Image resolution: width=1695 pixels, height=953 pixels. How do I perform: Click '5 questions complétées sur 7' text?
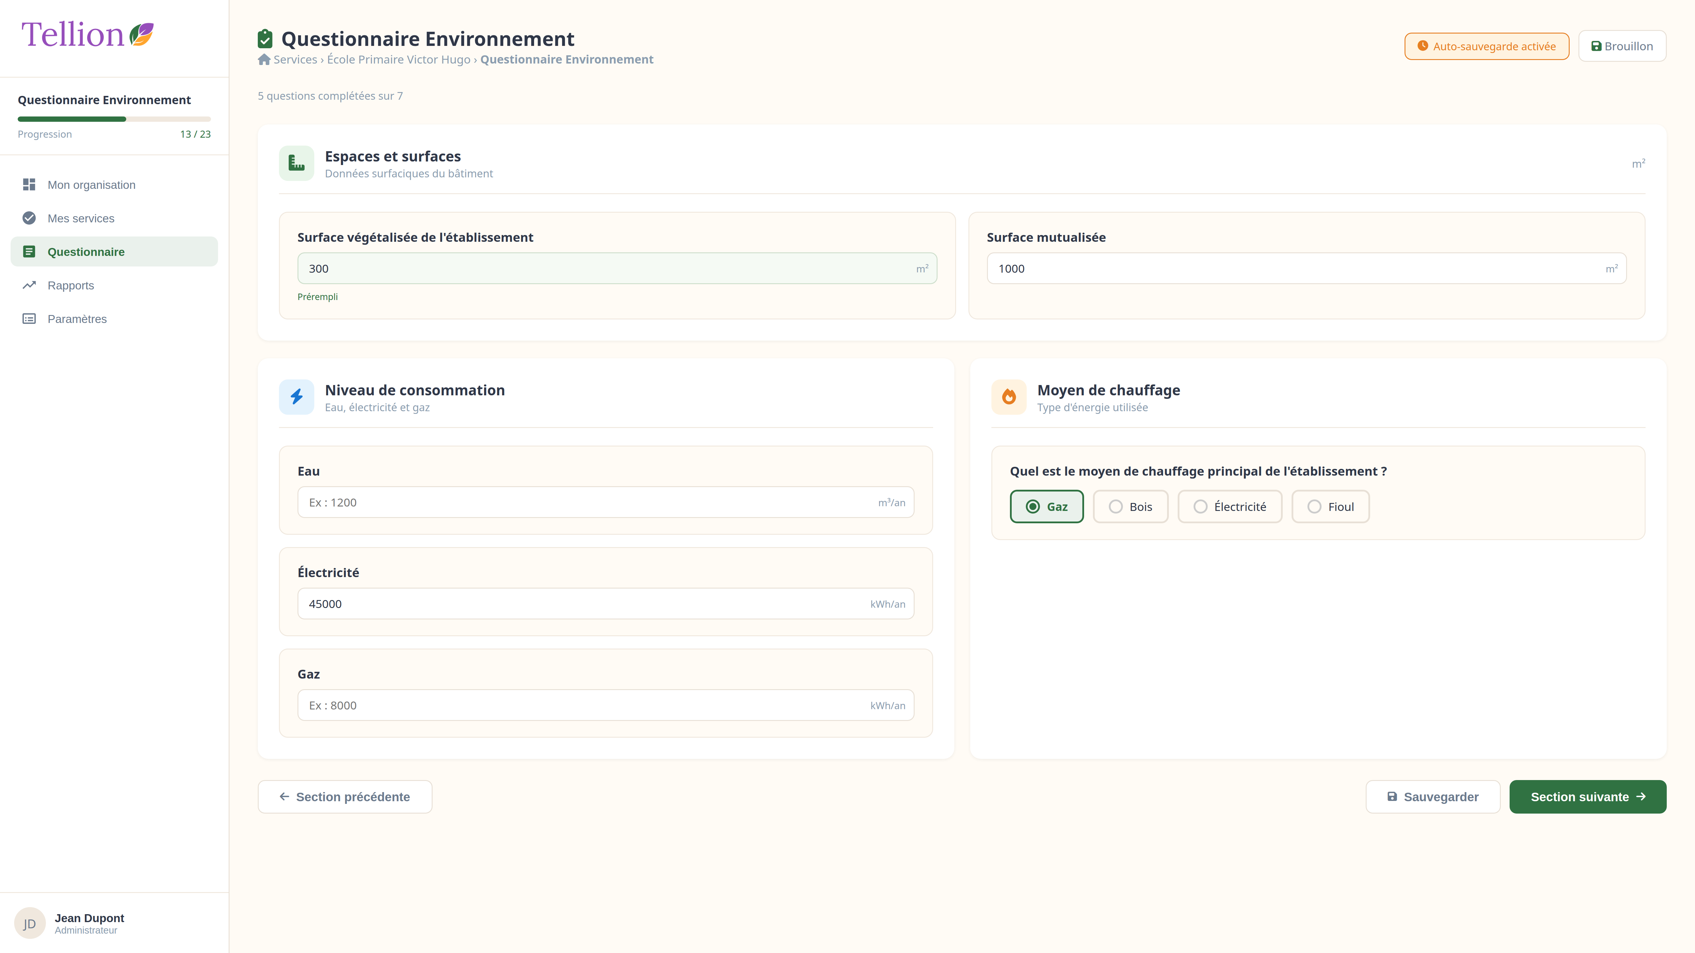point(330,96)
